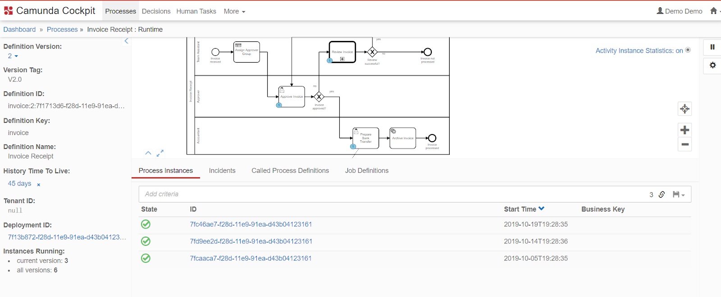Open the Job Definitions tab
Screen dimensions: 721x297
point(366,171)
